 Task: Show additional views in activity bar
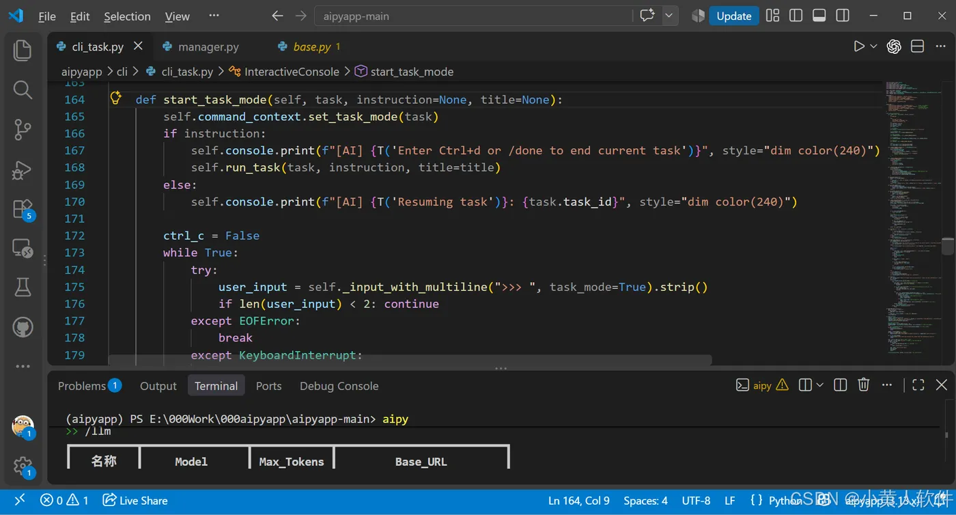tap(23, 367)
